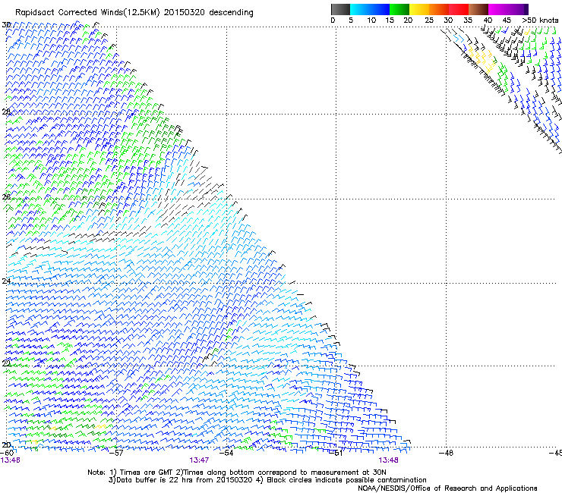Click the red 30-35 knots legend segment
The width and height of the screenshot is (562, 493).
459,9
